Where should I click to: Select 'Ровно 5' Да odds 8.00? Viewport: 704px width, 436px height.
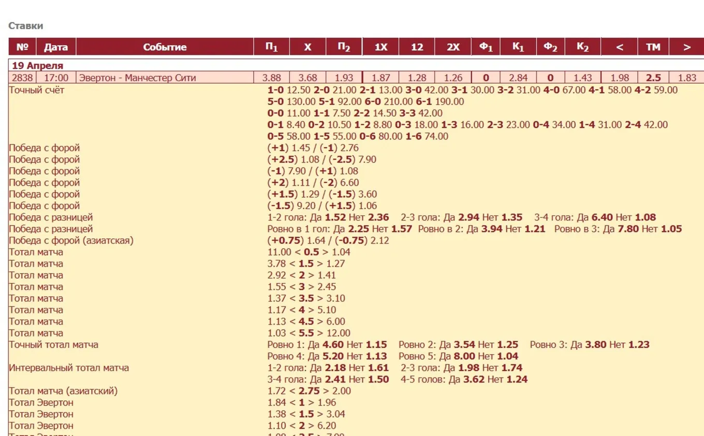[x=465, y=356]
